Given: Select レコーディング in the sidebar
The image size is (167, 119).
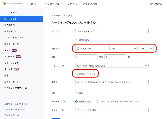Looking at the screenshot, I should point(11,63).
